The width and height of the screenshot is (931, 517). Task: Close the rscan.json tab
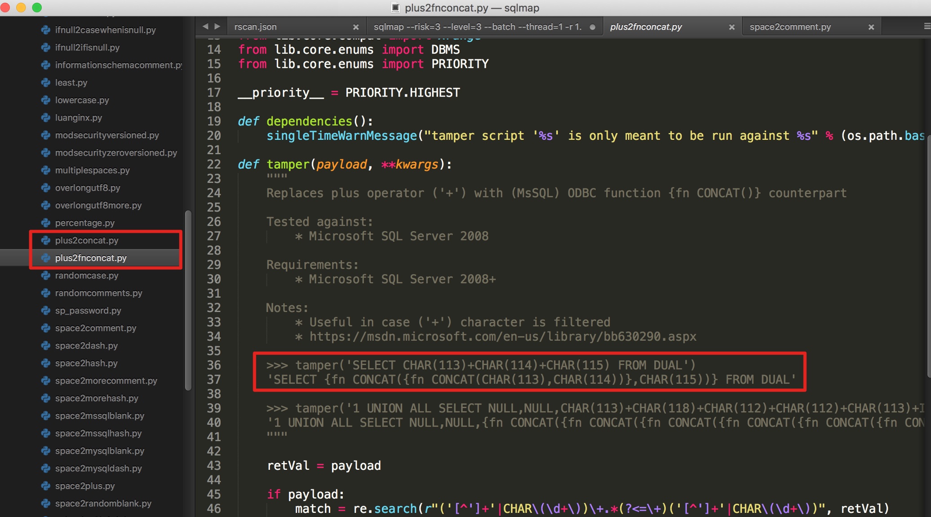(356, 27)
